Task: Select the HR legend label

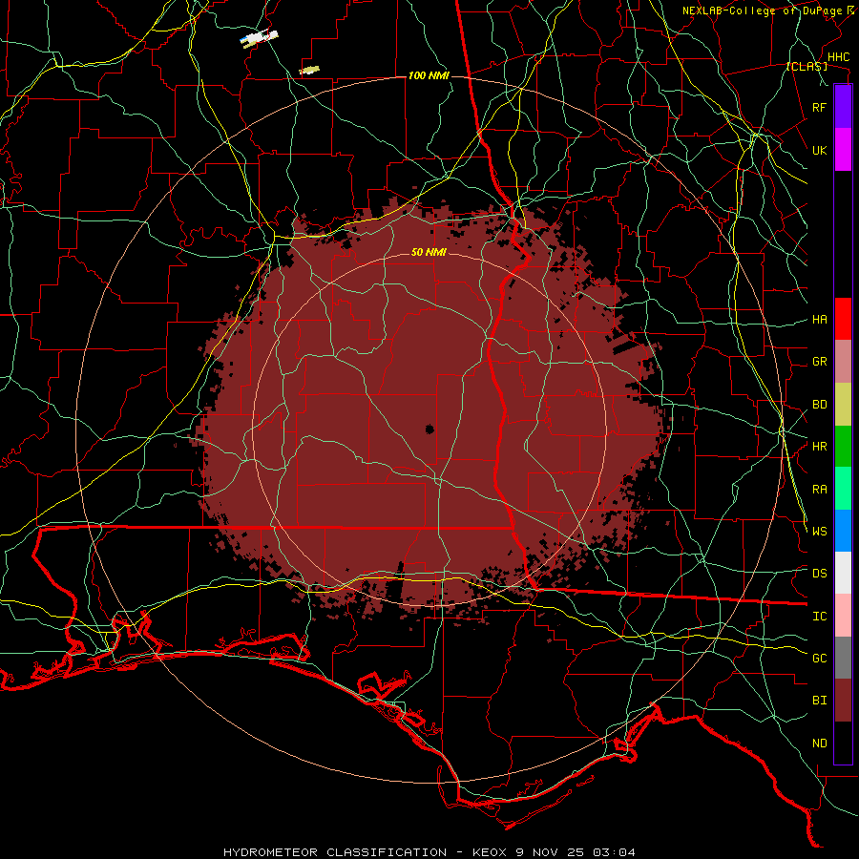Action: [819, 447]
